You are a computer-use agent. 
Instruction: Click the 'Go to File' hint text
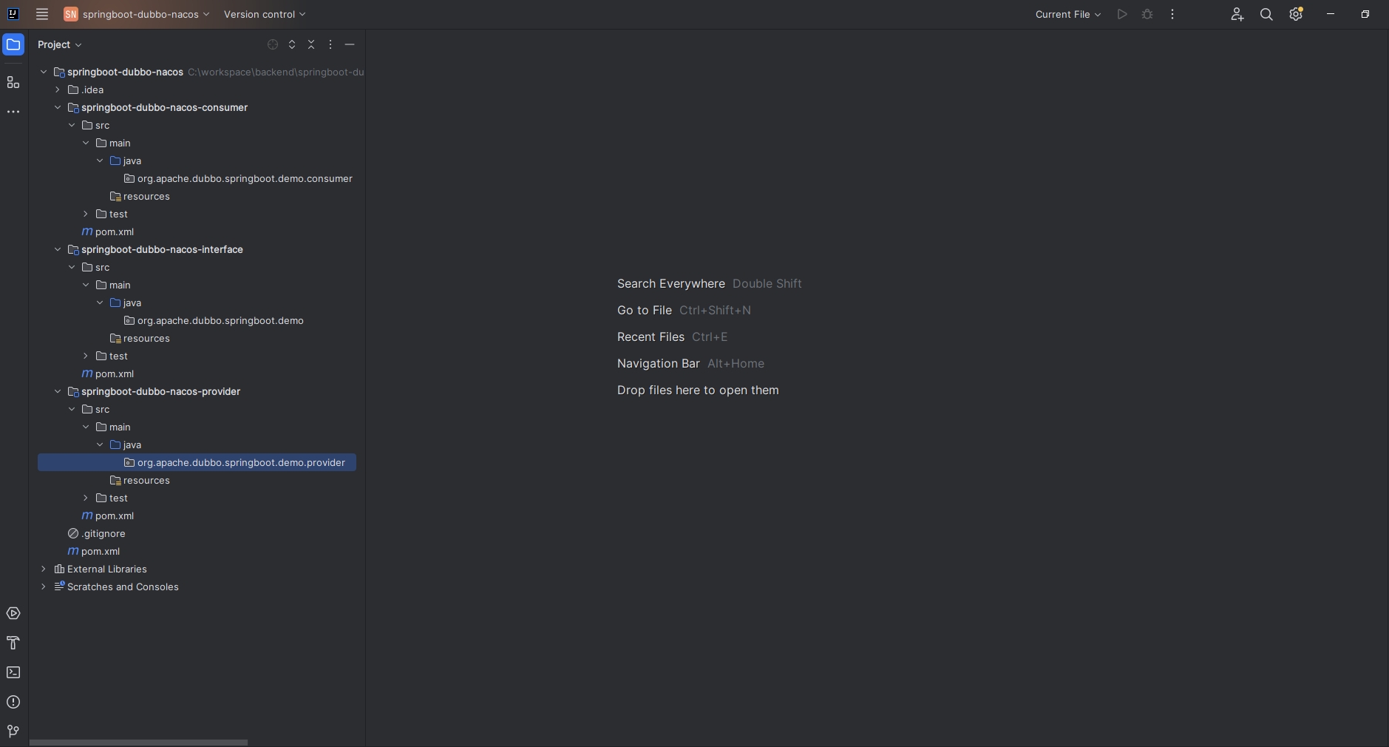[644, 310]
